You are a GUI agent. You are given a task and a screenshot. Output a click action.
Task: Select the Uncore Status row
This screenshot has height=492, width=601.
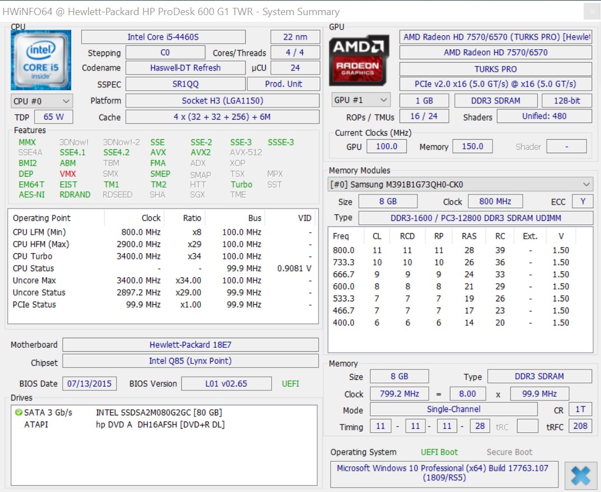click(x=163, y=292)
